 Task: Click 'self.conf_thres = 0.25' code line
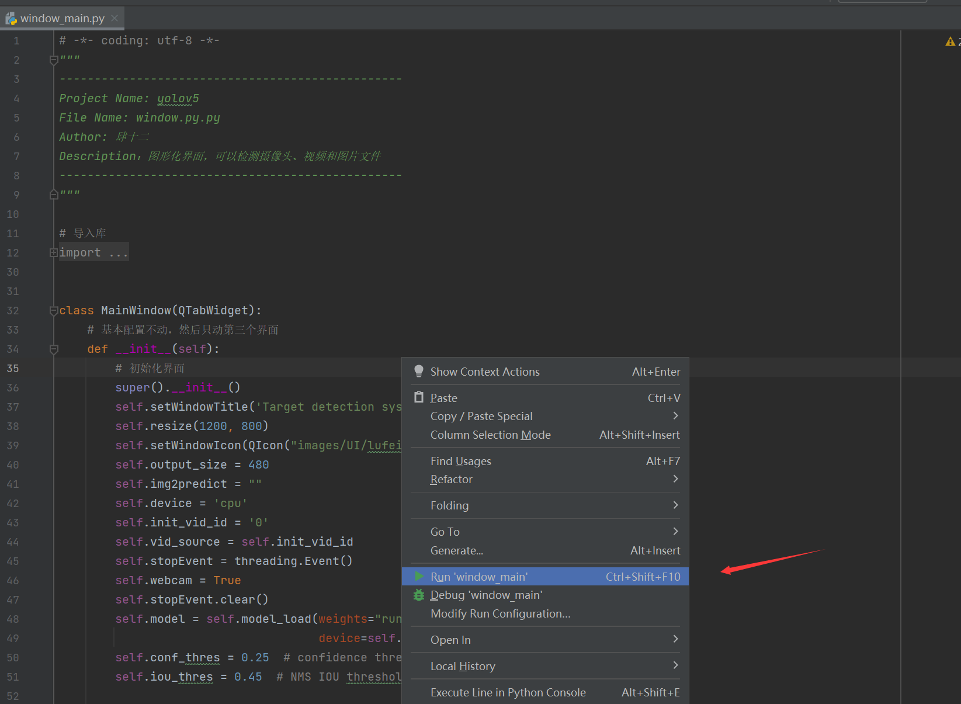192,657
